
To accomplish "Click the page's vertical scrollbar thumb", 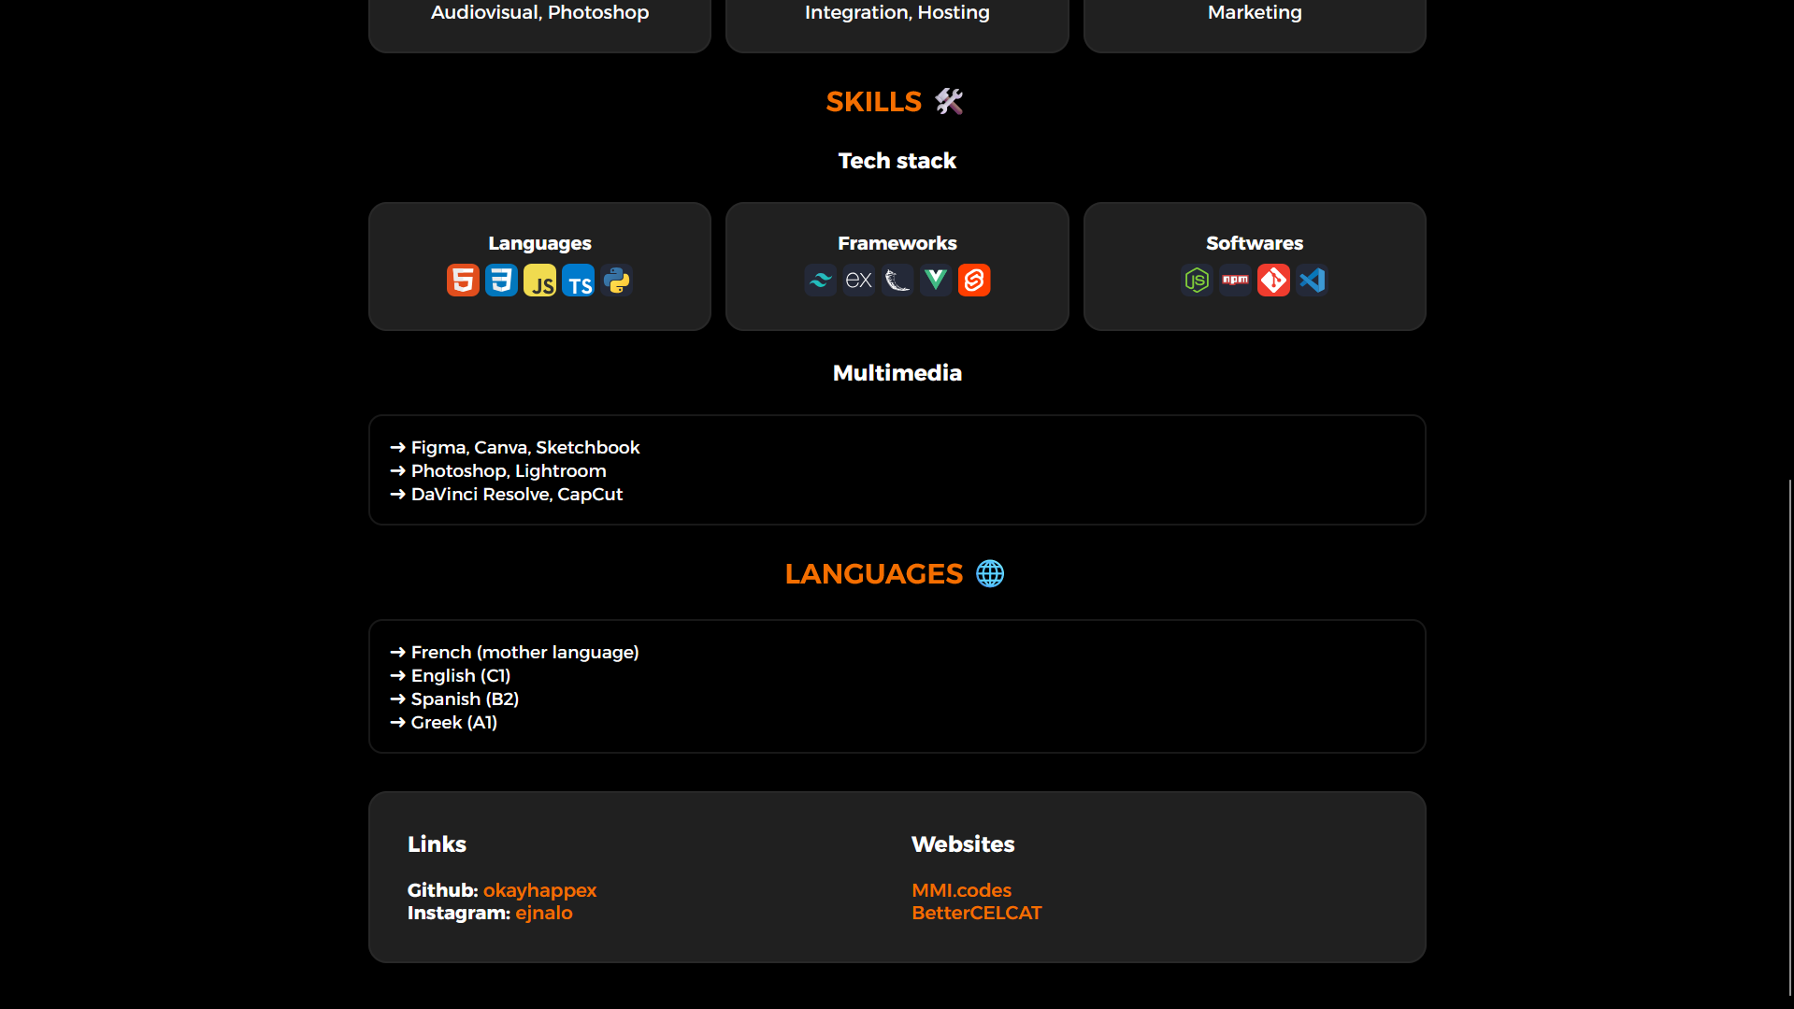I will pyautogui.click(x=1789, y=737).
